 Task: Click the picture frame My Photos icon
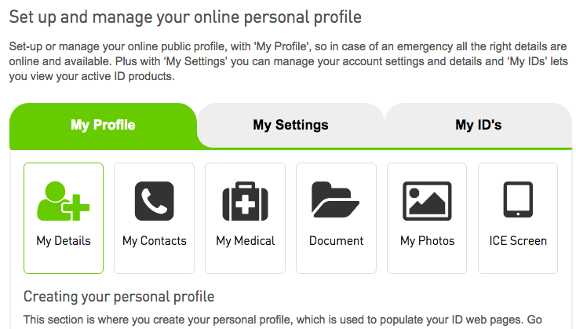click(x=427, y=201)
